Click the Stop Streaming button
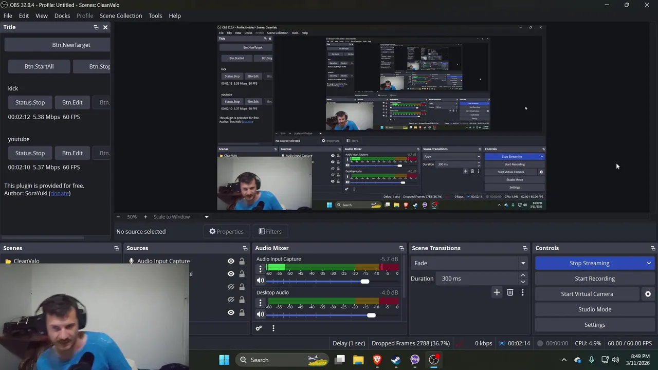 point(589,263)
